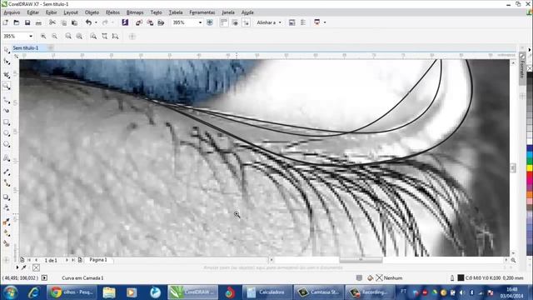Open the Efeitos menu

point(112,12)
